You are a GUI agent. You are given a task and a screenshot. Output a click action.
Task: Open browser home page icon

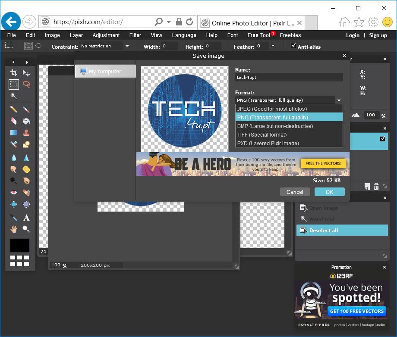pos(345,22)
